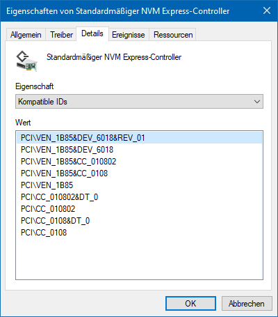Switch to the Allgemein tab
Screen dimensions: 278x317
[26, 35]
